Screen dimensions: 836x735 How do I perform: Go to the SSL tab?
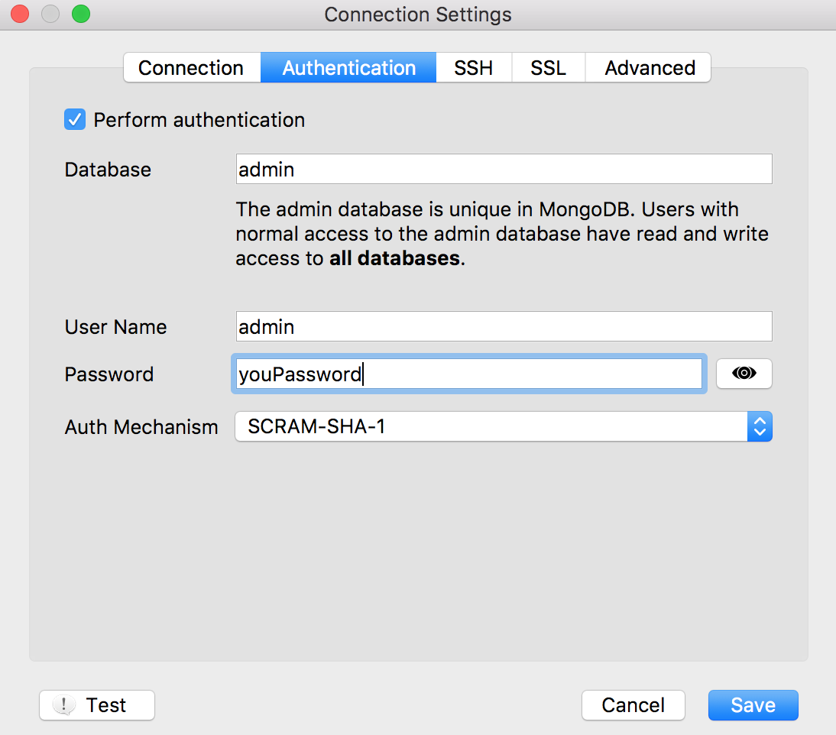pyautogui.click(x=548, y=67)
